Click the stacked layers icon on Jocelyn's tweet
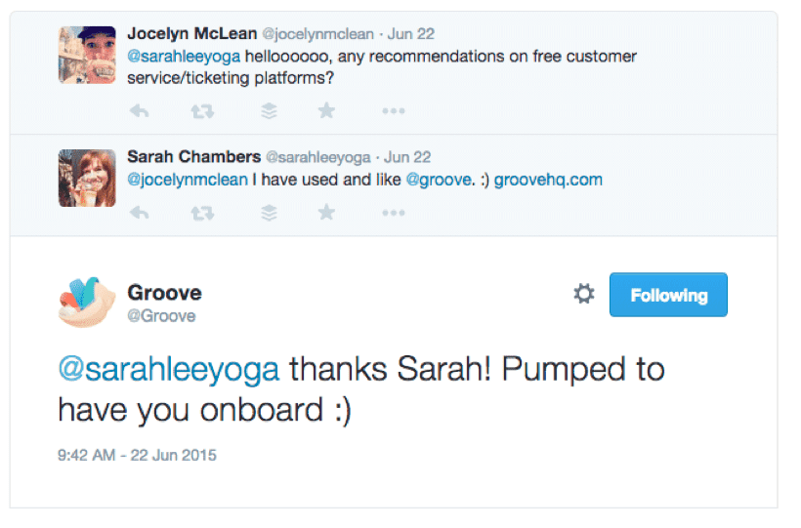This screenshot has height=528, width=801. point(270,111)
